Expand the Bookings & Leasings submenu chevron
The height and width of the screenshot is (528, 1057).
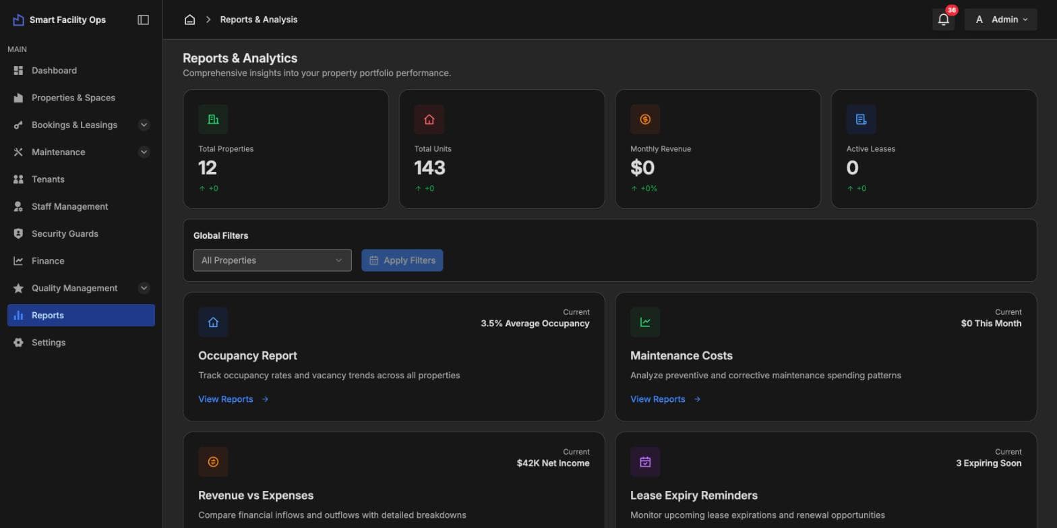(x=144, y=125)
